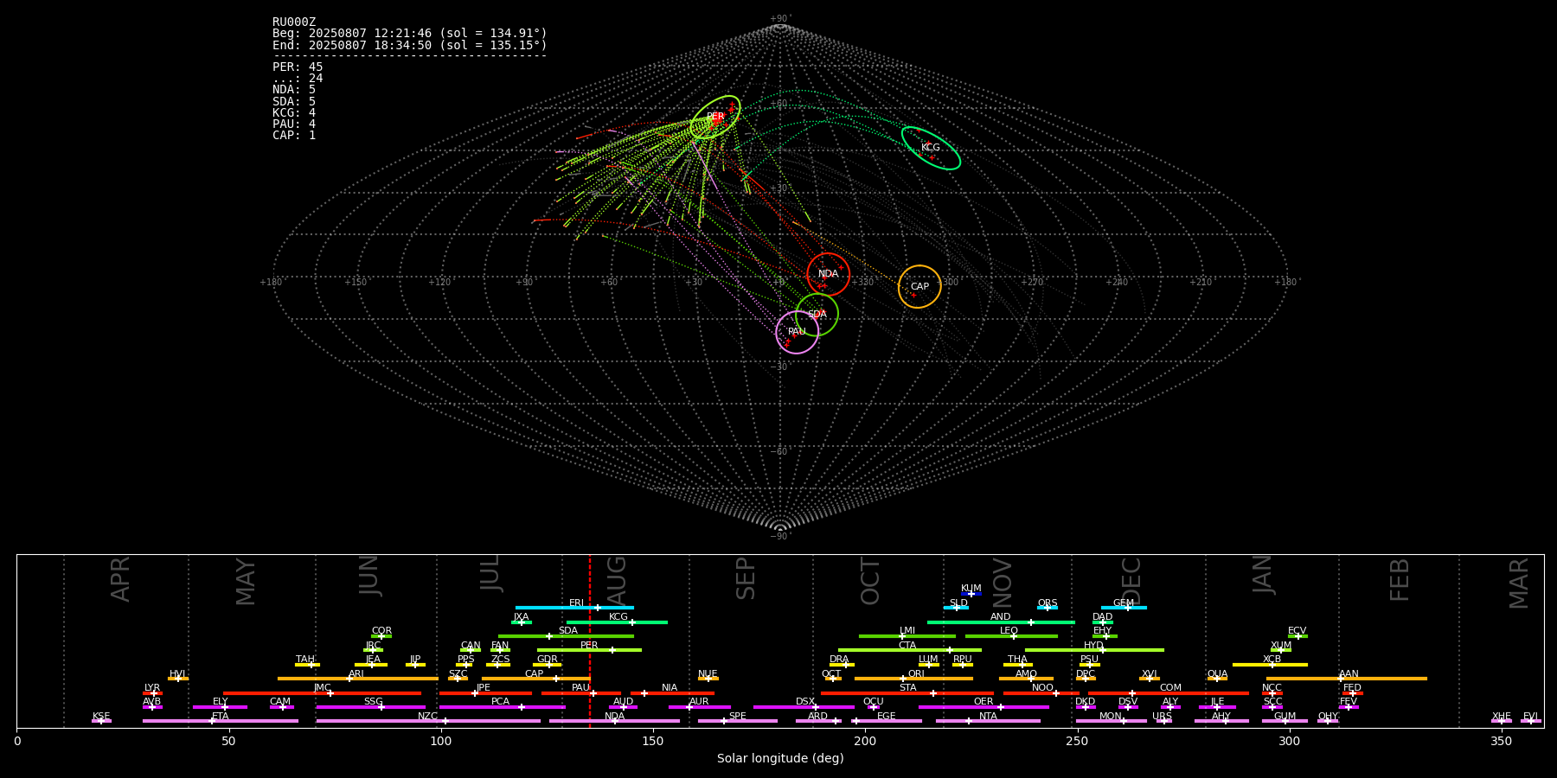The height and width of the screenshot is (778, 1557).
Task: Click the STA shower bar
Action: coord(907,692)
